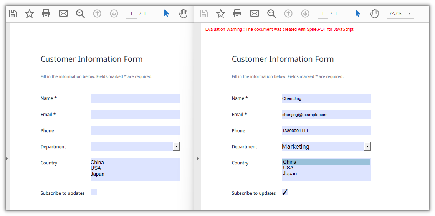Check the empty Subscribe to updates box
The width and height of the screenshot is (435, 216).
[x=94, y=192]
